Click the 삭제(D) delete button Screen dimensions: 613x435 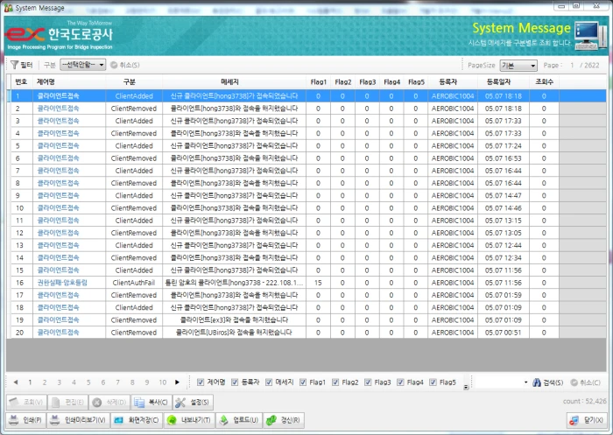[x=109, y=402]
